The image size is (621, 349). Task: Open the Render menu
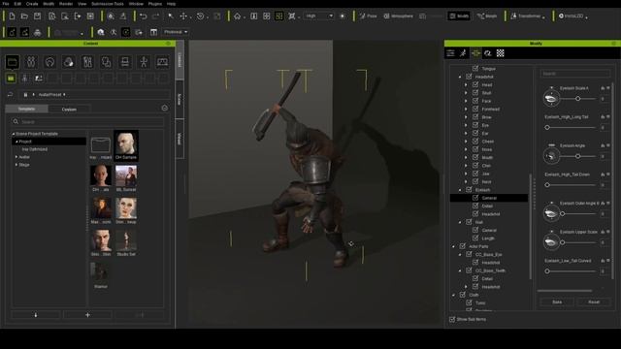click(x=66, y=4)
